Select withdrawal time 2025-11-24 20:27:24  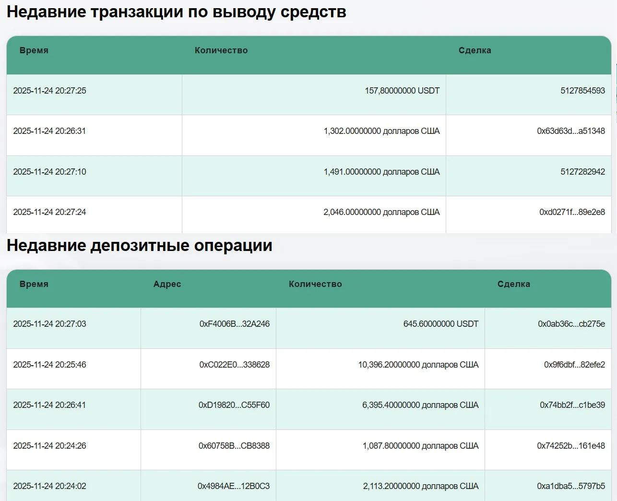point(50,212)
